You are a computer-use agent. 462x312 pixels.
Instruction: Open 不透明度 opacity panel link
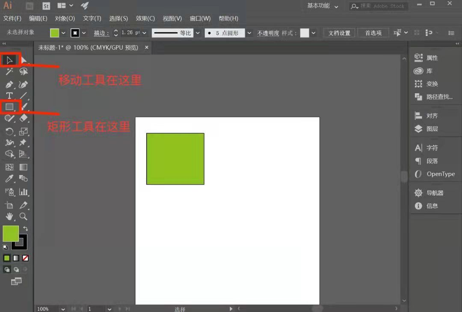[x=268, y=33]
